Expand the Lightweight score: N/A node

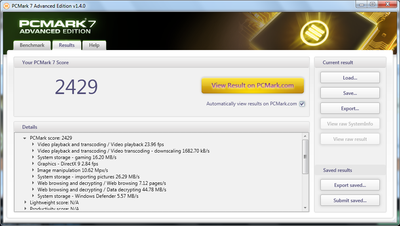tap(25, 202)
